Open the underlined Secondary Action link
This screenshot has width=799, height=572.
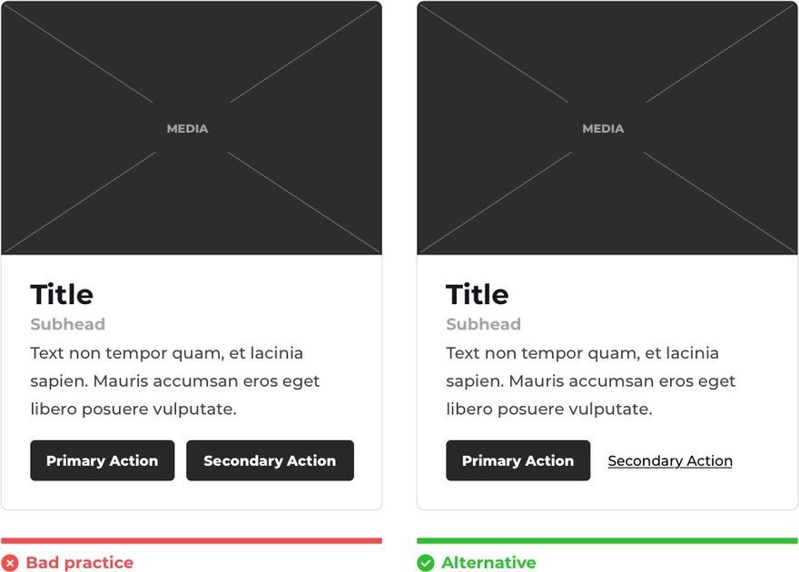(670, 461)
